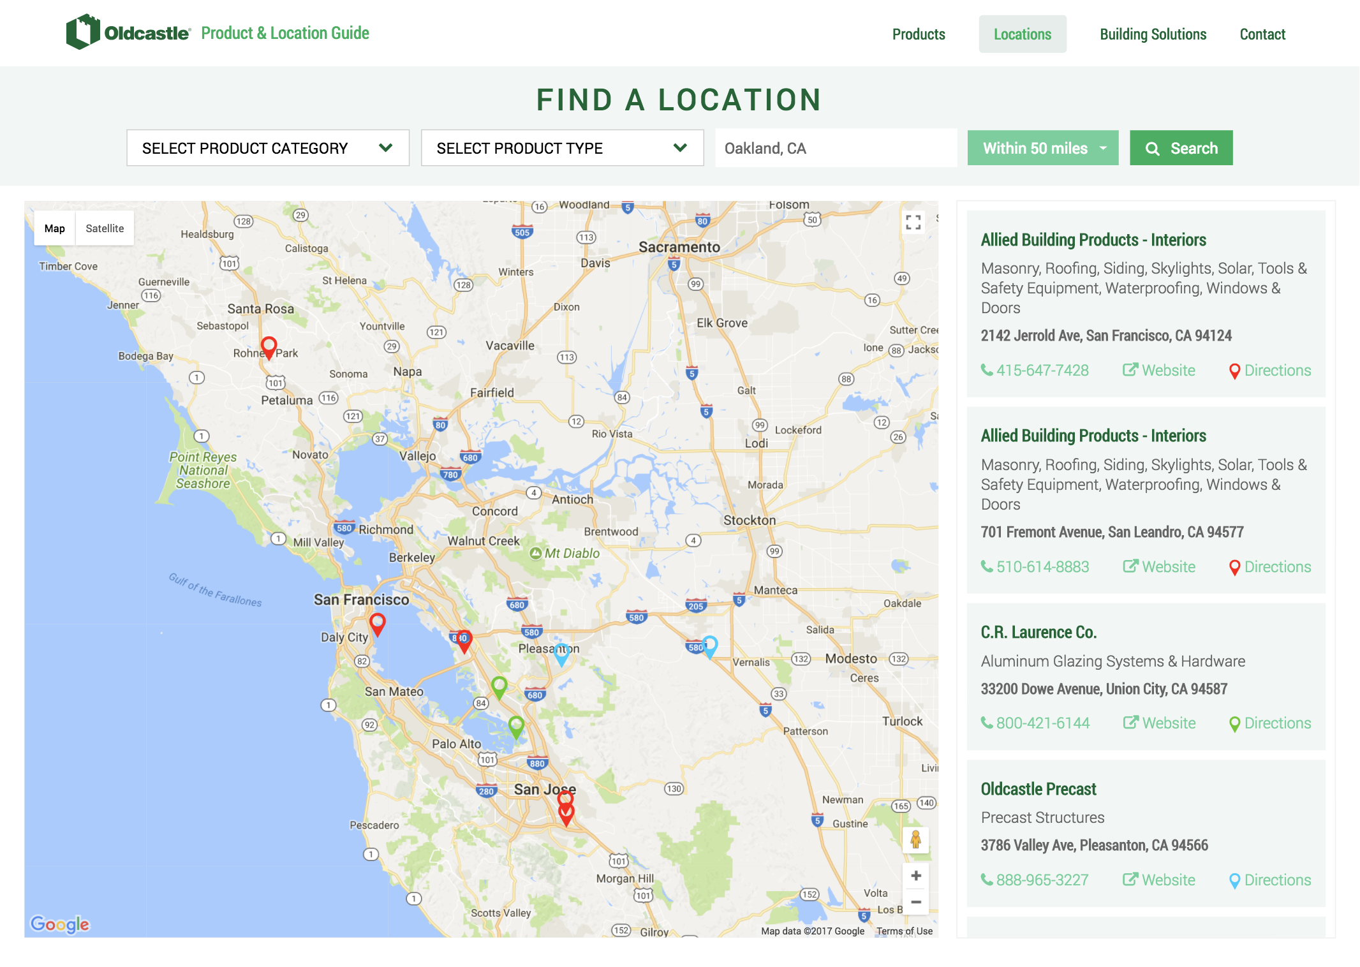This screenshot has height=967, width=1360.
Task: Click blue map pin at Pleasanton
Action: (561, 654)
